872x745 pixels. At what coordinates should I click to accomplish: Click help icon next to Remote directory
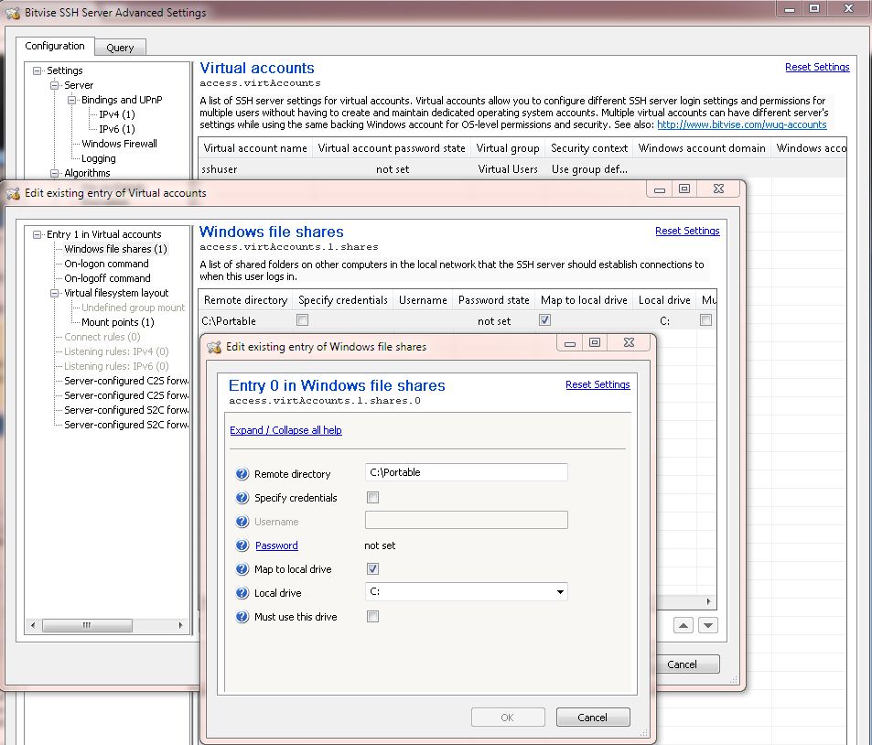[x=242, y=474]
